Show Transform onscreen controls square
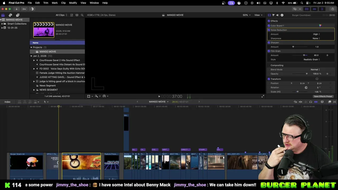The image size is (338, 190). click(317, 79)
